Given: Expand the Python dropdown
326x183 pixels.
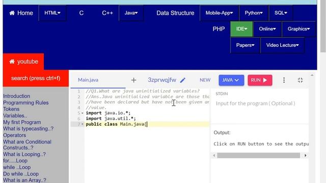Looking at the screenshot, I should click(254, 13).
